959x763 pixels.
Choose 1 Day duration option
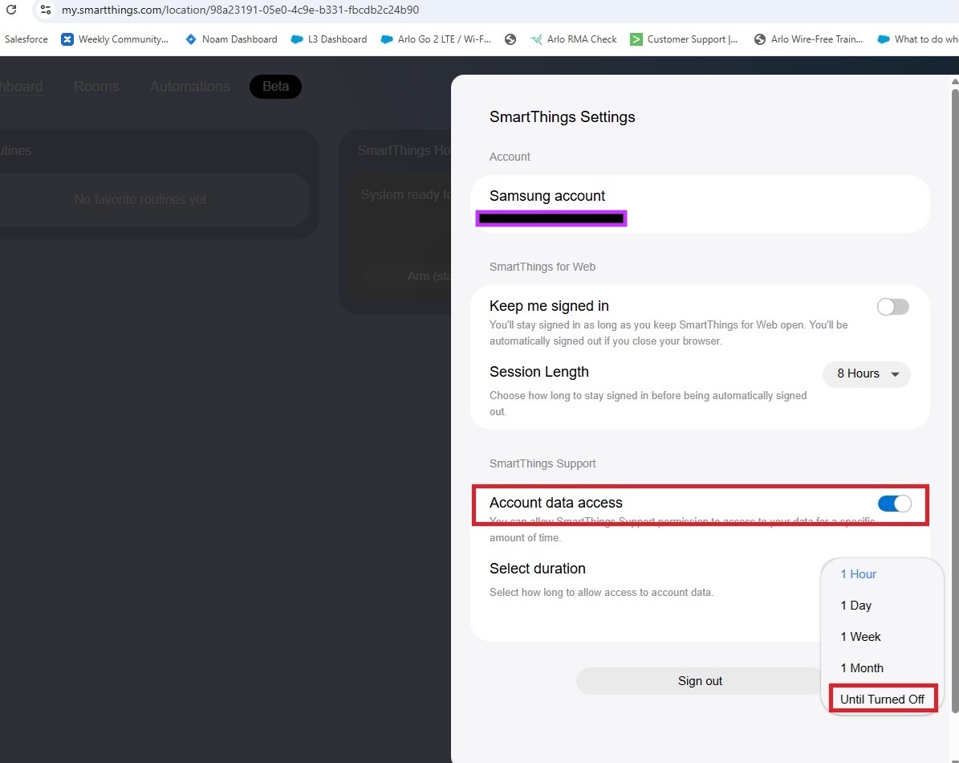855,605
